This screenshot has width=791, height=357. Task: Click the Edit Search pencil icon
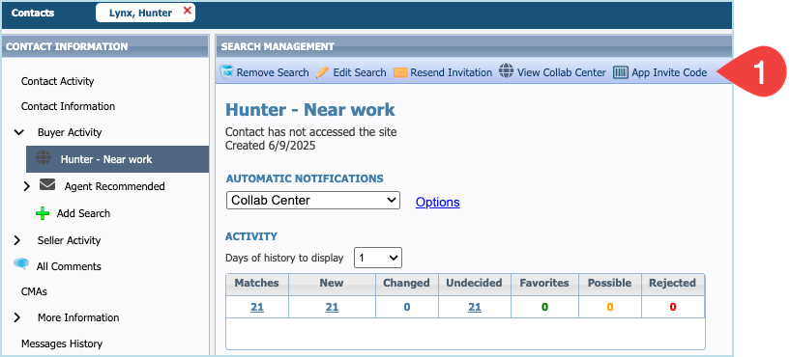(322, 72)
